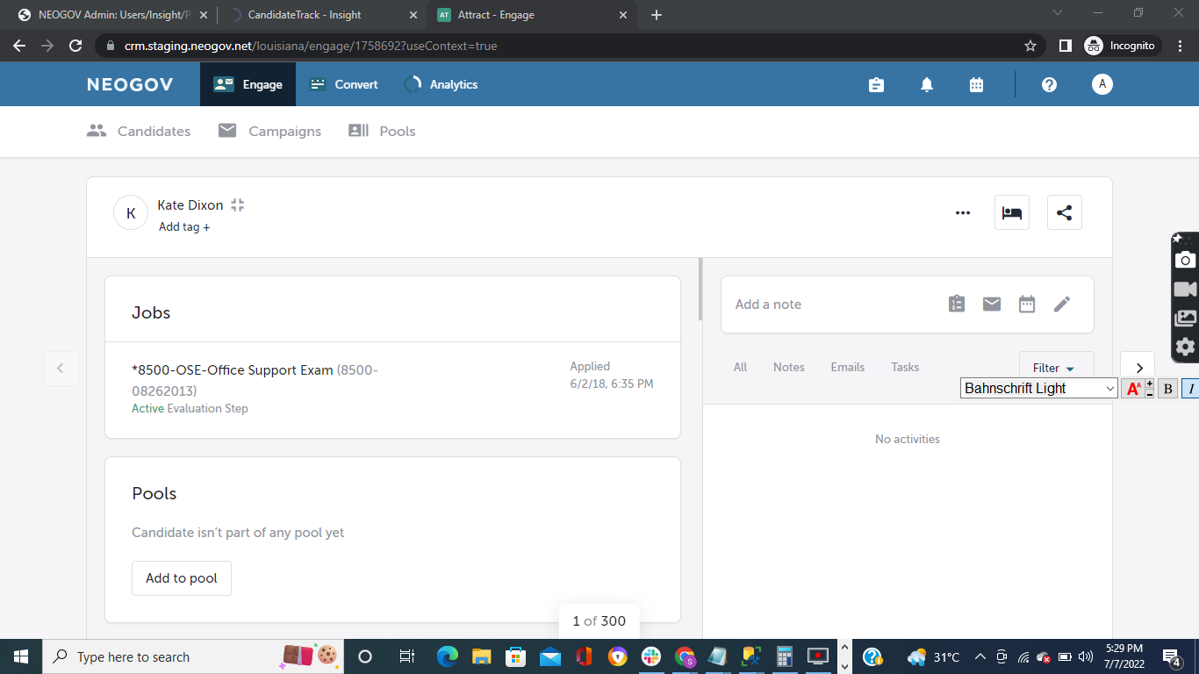Compose an email using the envelope icon
The image size is (1199, 674).
tap(991, 304)
